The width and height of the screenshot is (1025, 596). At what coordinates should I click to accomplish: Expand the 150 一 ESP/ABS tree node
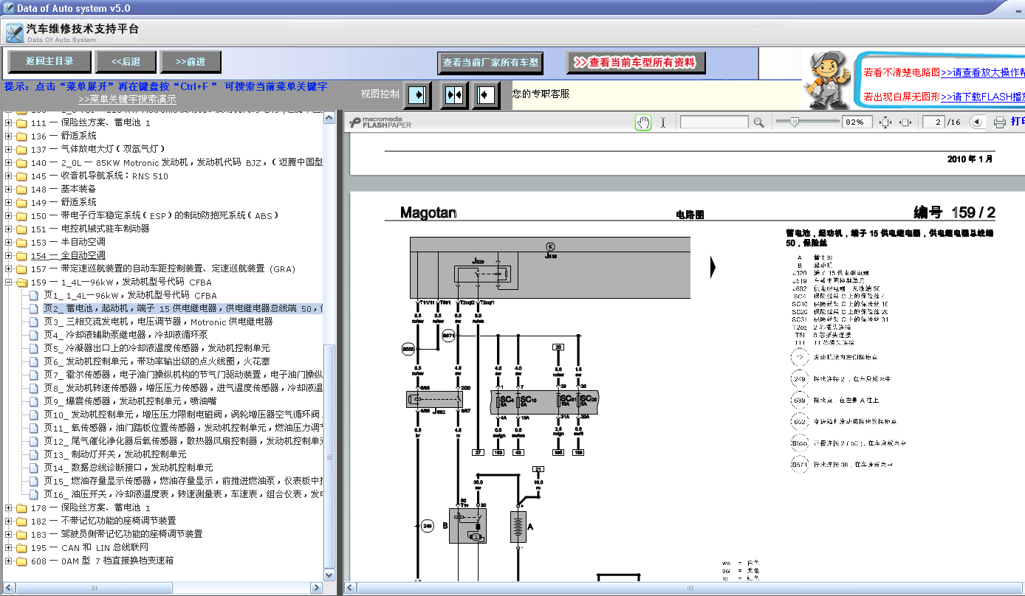click(x=8, y=216)
